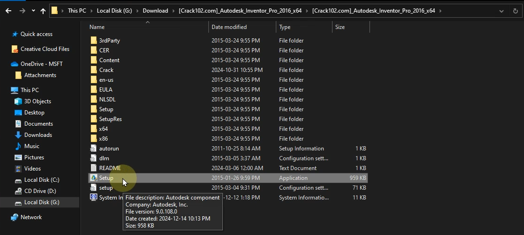Expand the chevron after Local Disk (G:) breadcrumb

point(138,10)
